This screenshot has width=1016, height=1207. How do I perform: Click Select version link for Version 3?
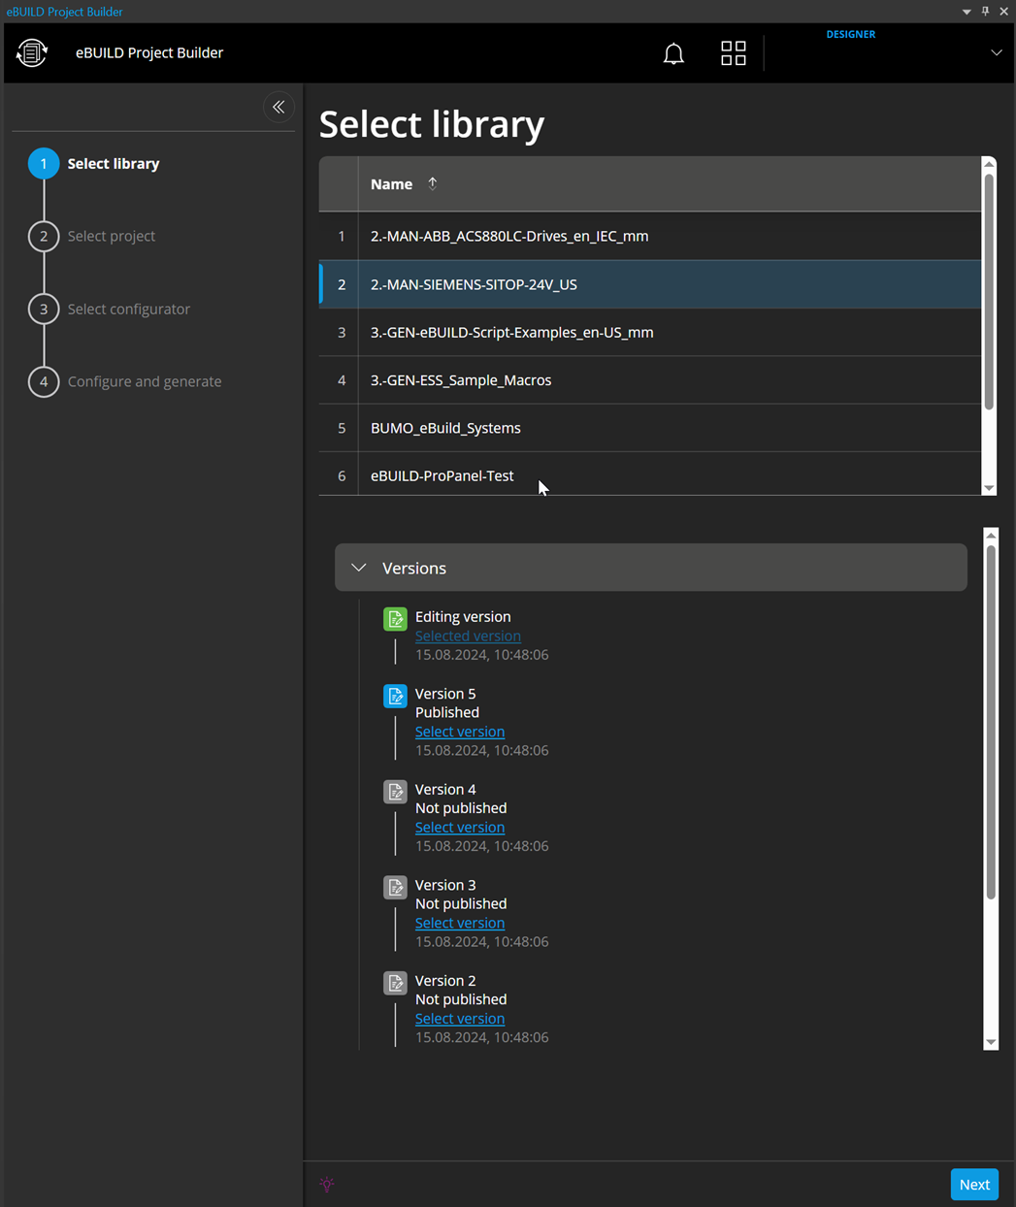[460, 923]
